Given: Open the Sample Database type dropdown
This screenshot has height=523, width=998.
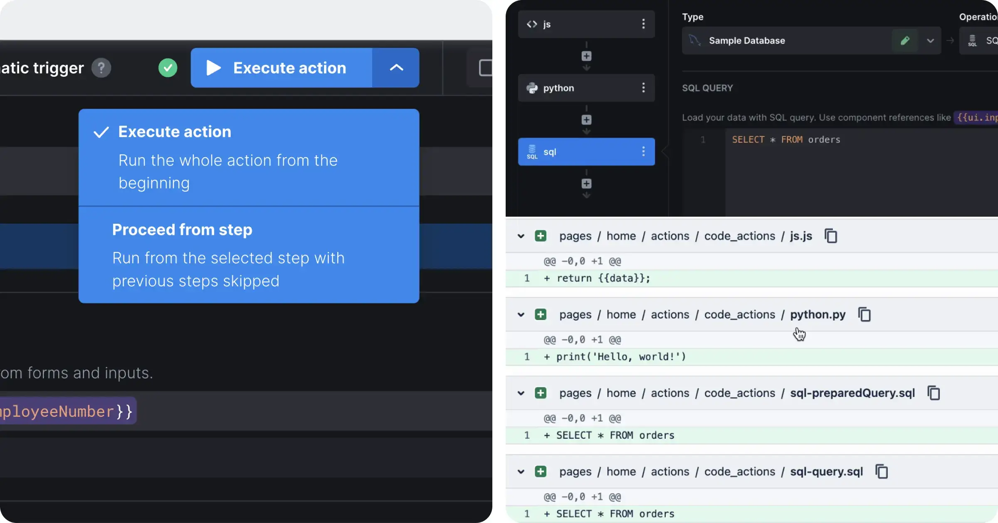Looking at the screenshot, I should click(930, 41).
